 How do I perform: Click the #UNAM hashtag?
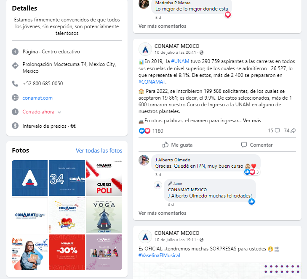[x=180, y=61]
